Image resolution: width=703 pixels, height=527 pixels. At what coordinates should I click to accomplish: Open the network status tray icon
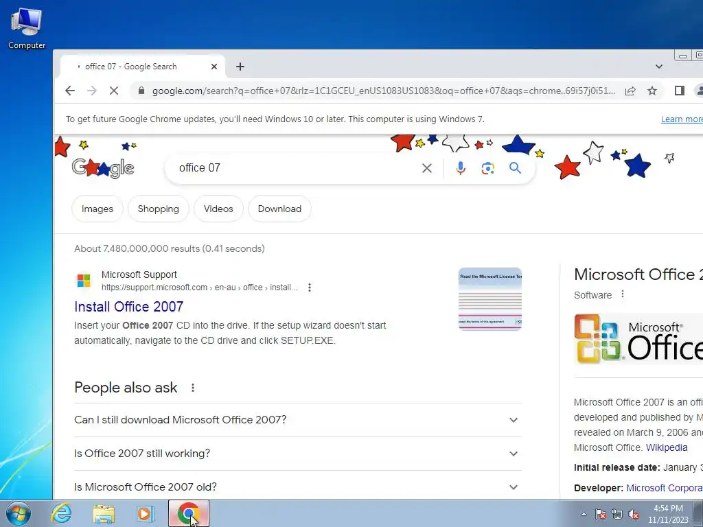(x=617, y=514)
